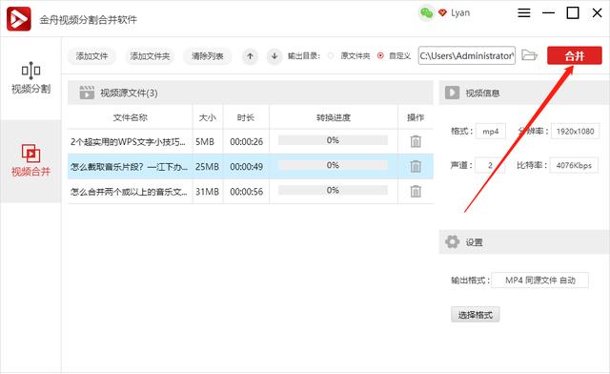Viewport: 610px width, 374px height.
Task: Click the 选择格式 button
Action: point(475,315)
